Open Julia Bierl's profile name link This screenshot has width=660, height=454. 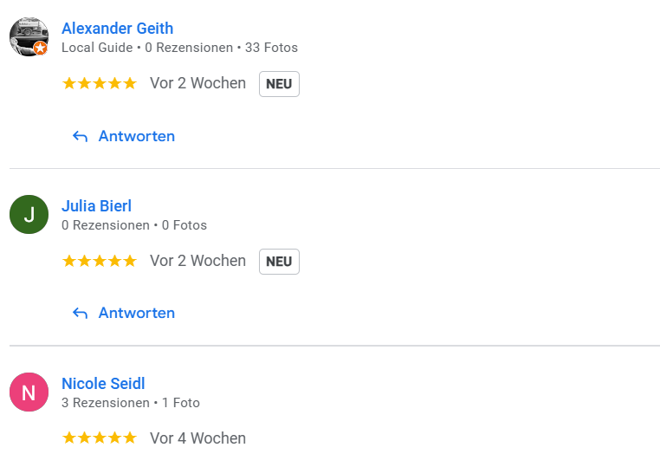point(96,206)
